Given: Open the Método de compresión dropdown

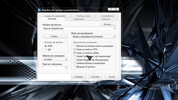Looking at the screenshot, I should [55, 59].
